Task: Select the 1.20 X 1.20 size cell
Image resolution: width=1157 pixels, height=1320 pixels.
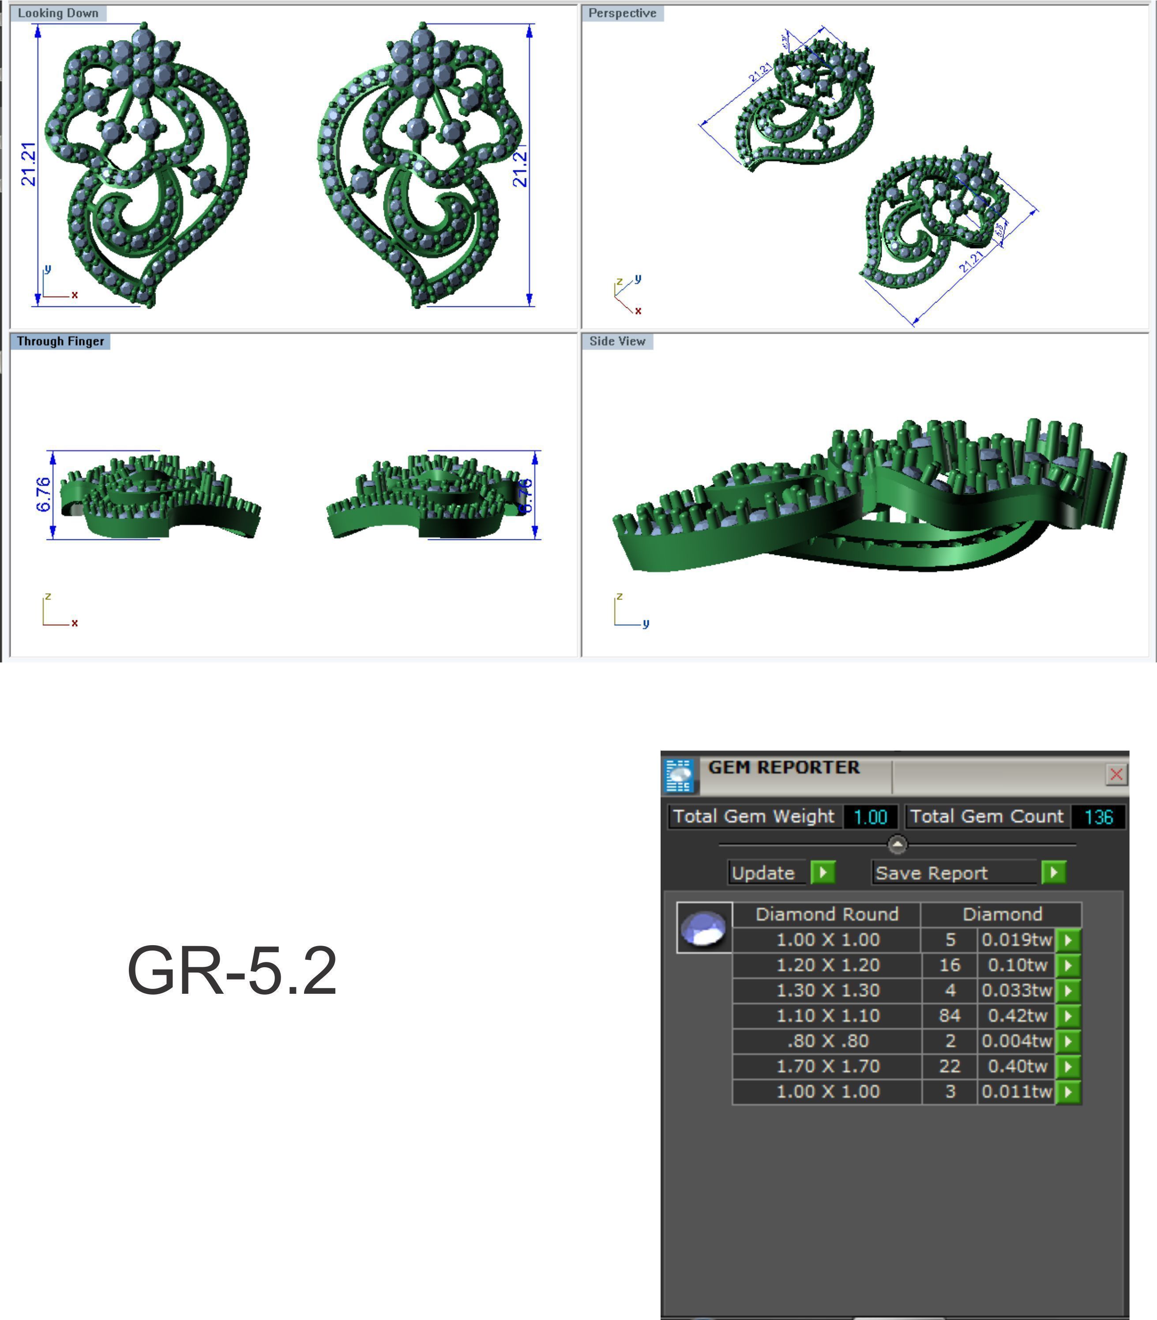Action: coord(827,965)
